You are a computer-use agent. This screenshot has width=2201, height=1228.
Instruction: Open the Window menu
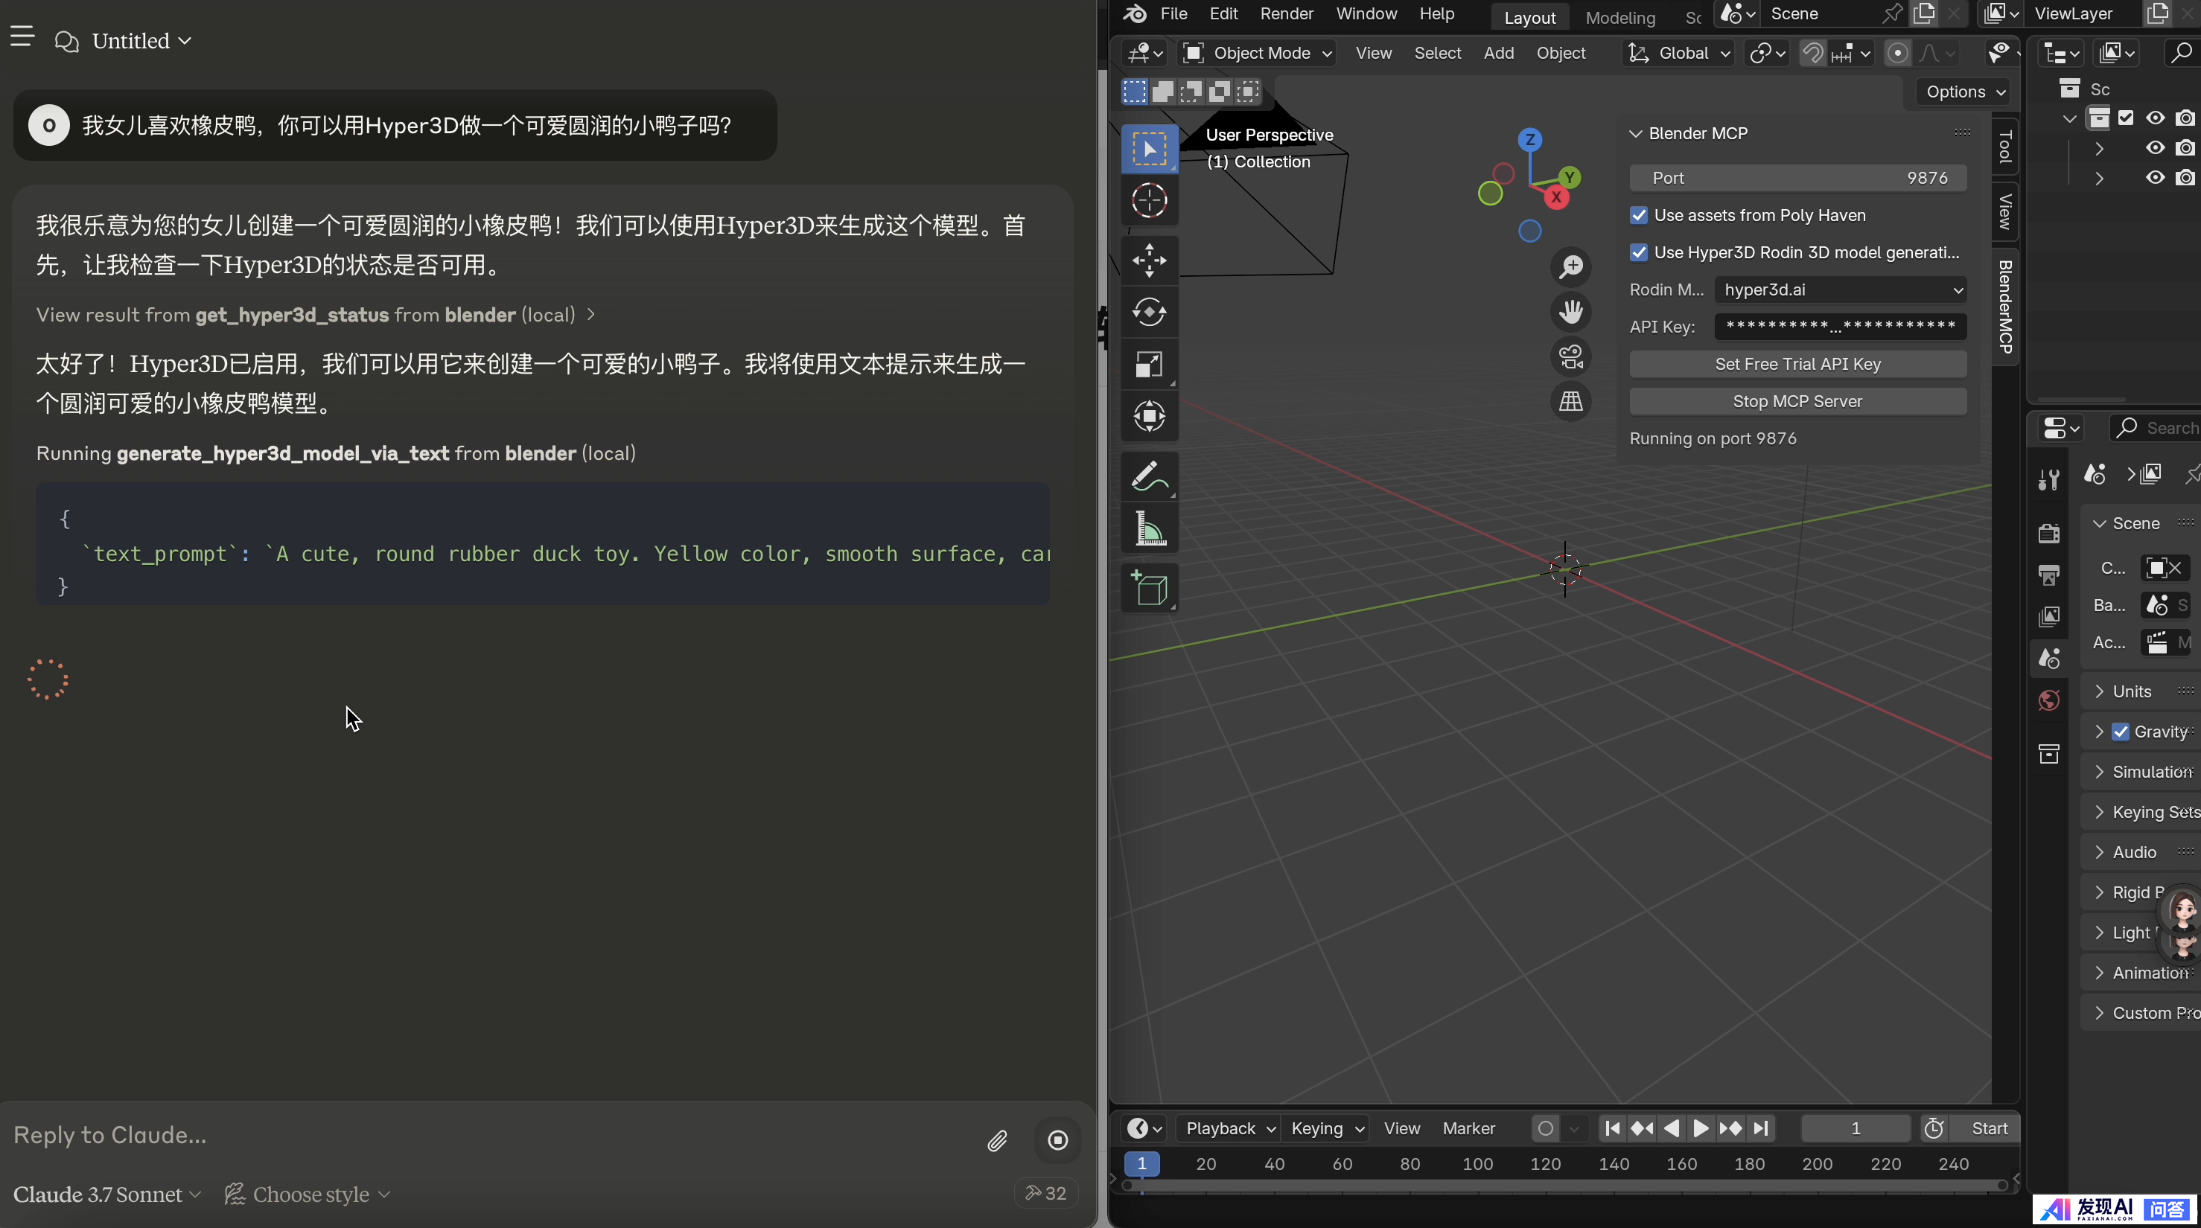click(x=1366, y=13)
